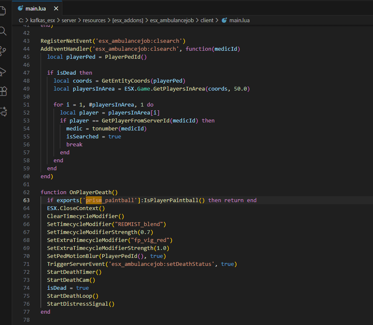The image size is (373, 325).
Task: Click the Lua icon in the breadcrumb path
Action: coord(224,20)
